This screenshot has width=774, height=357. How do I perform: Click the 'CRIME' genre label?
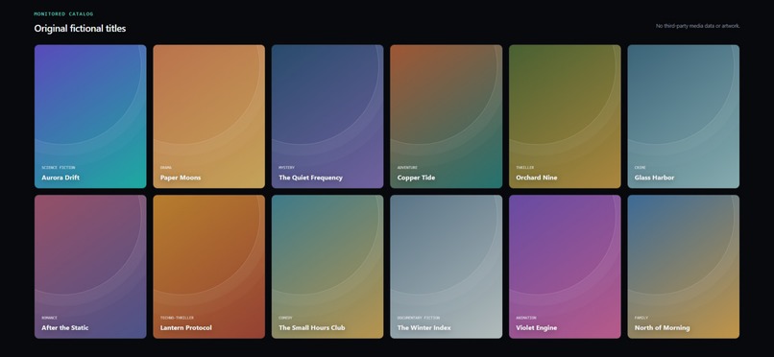[x=641, y=168]
